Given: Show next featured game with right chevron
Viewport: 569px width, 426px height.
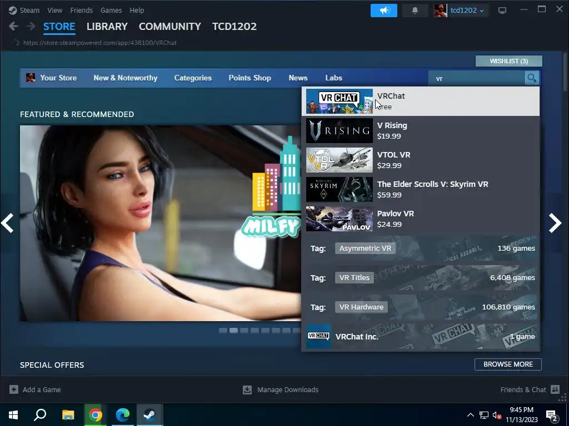Looking at the screenshot, I should (x=555, y=223).
